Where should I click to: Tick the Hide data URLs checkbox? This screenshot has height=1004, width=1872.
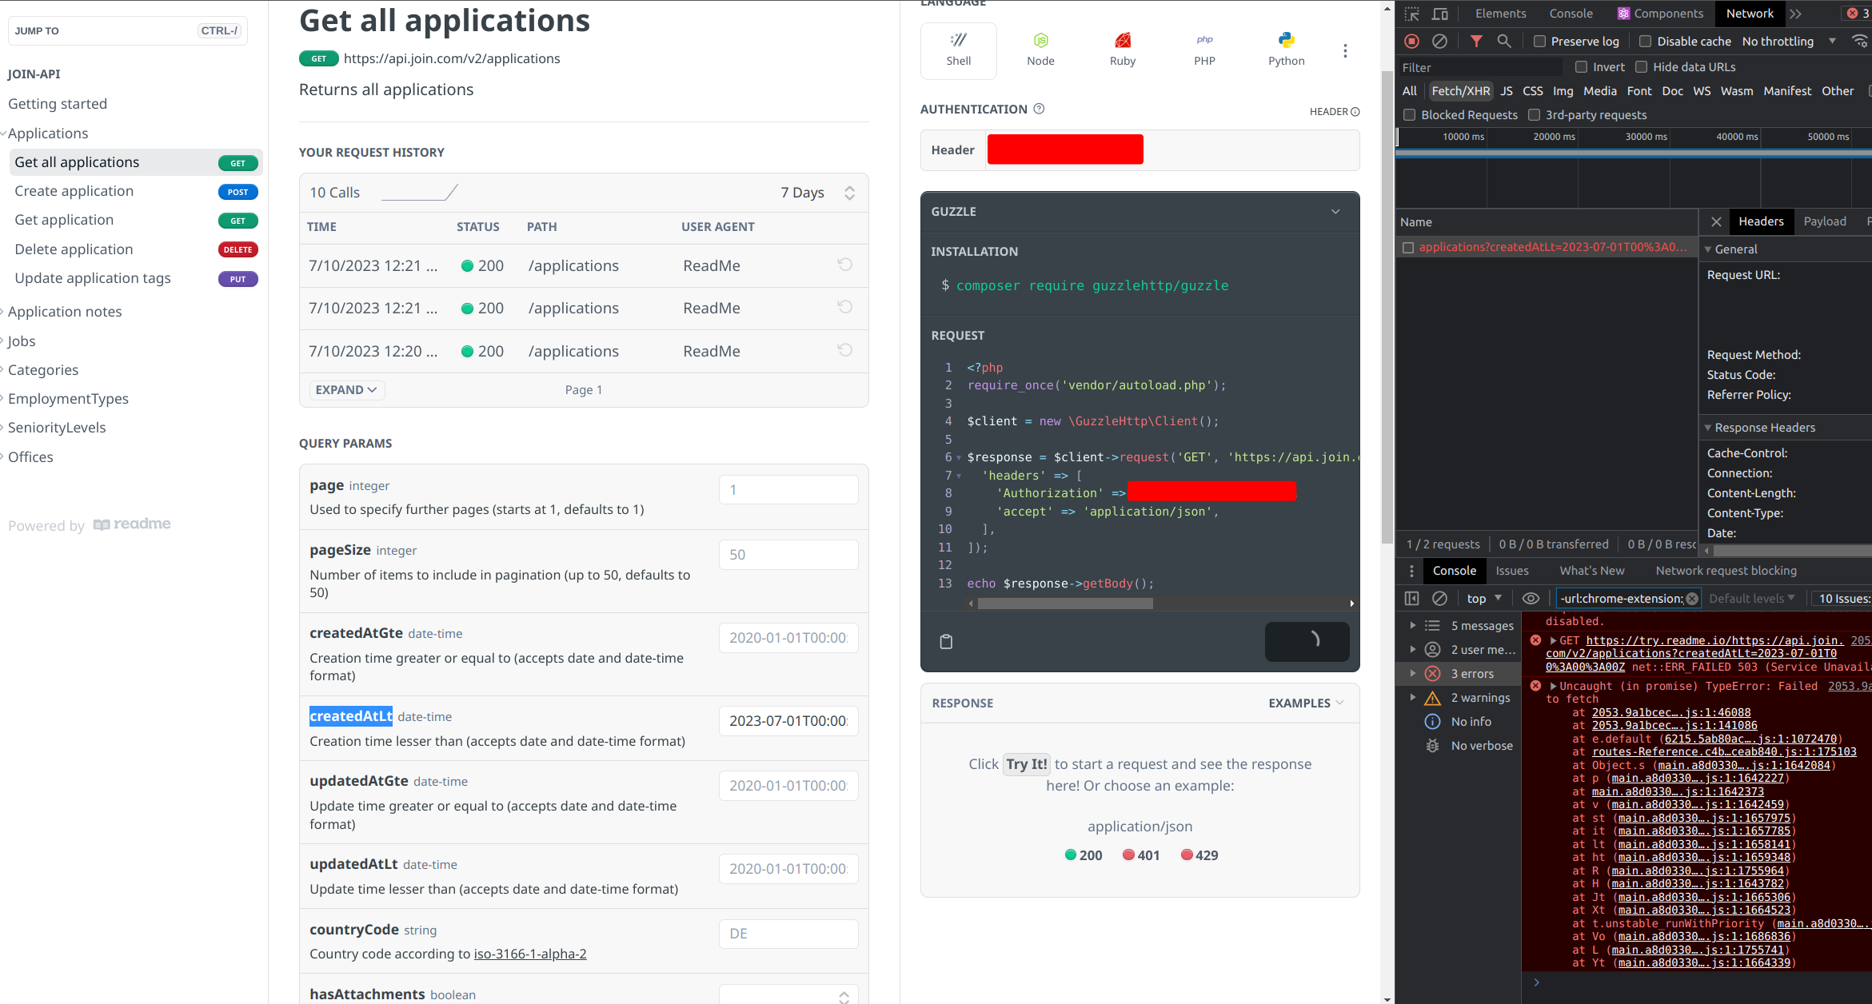[x=1642, y=67]
